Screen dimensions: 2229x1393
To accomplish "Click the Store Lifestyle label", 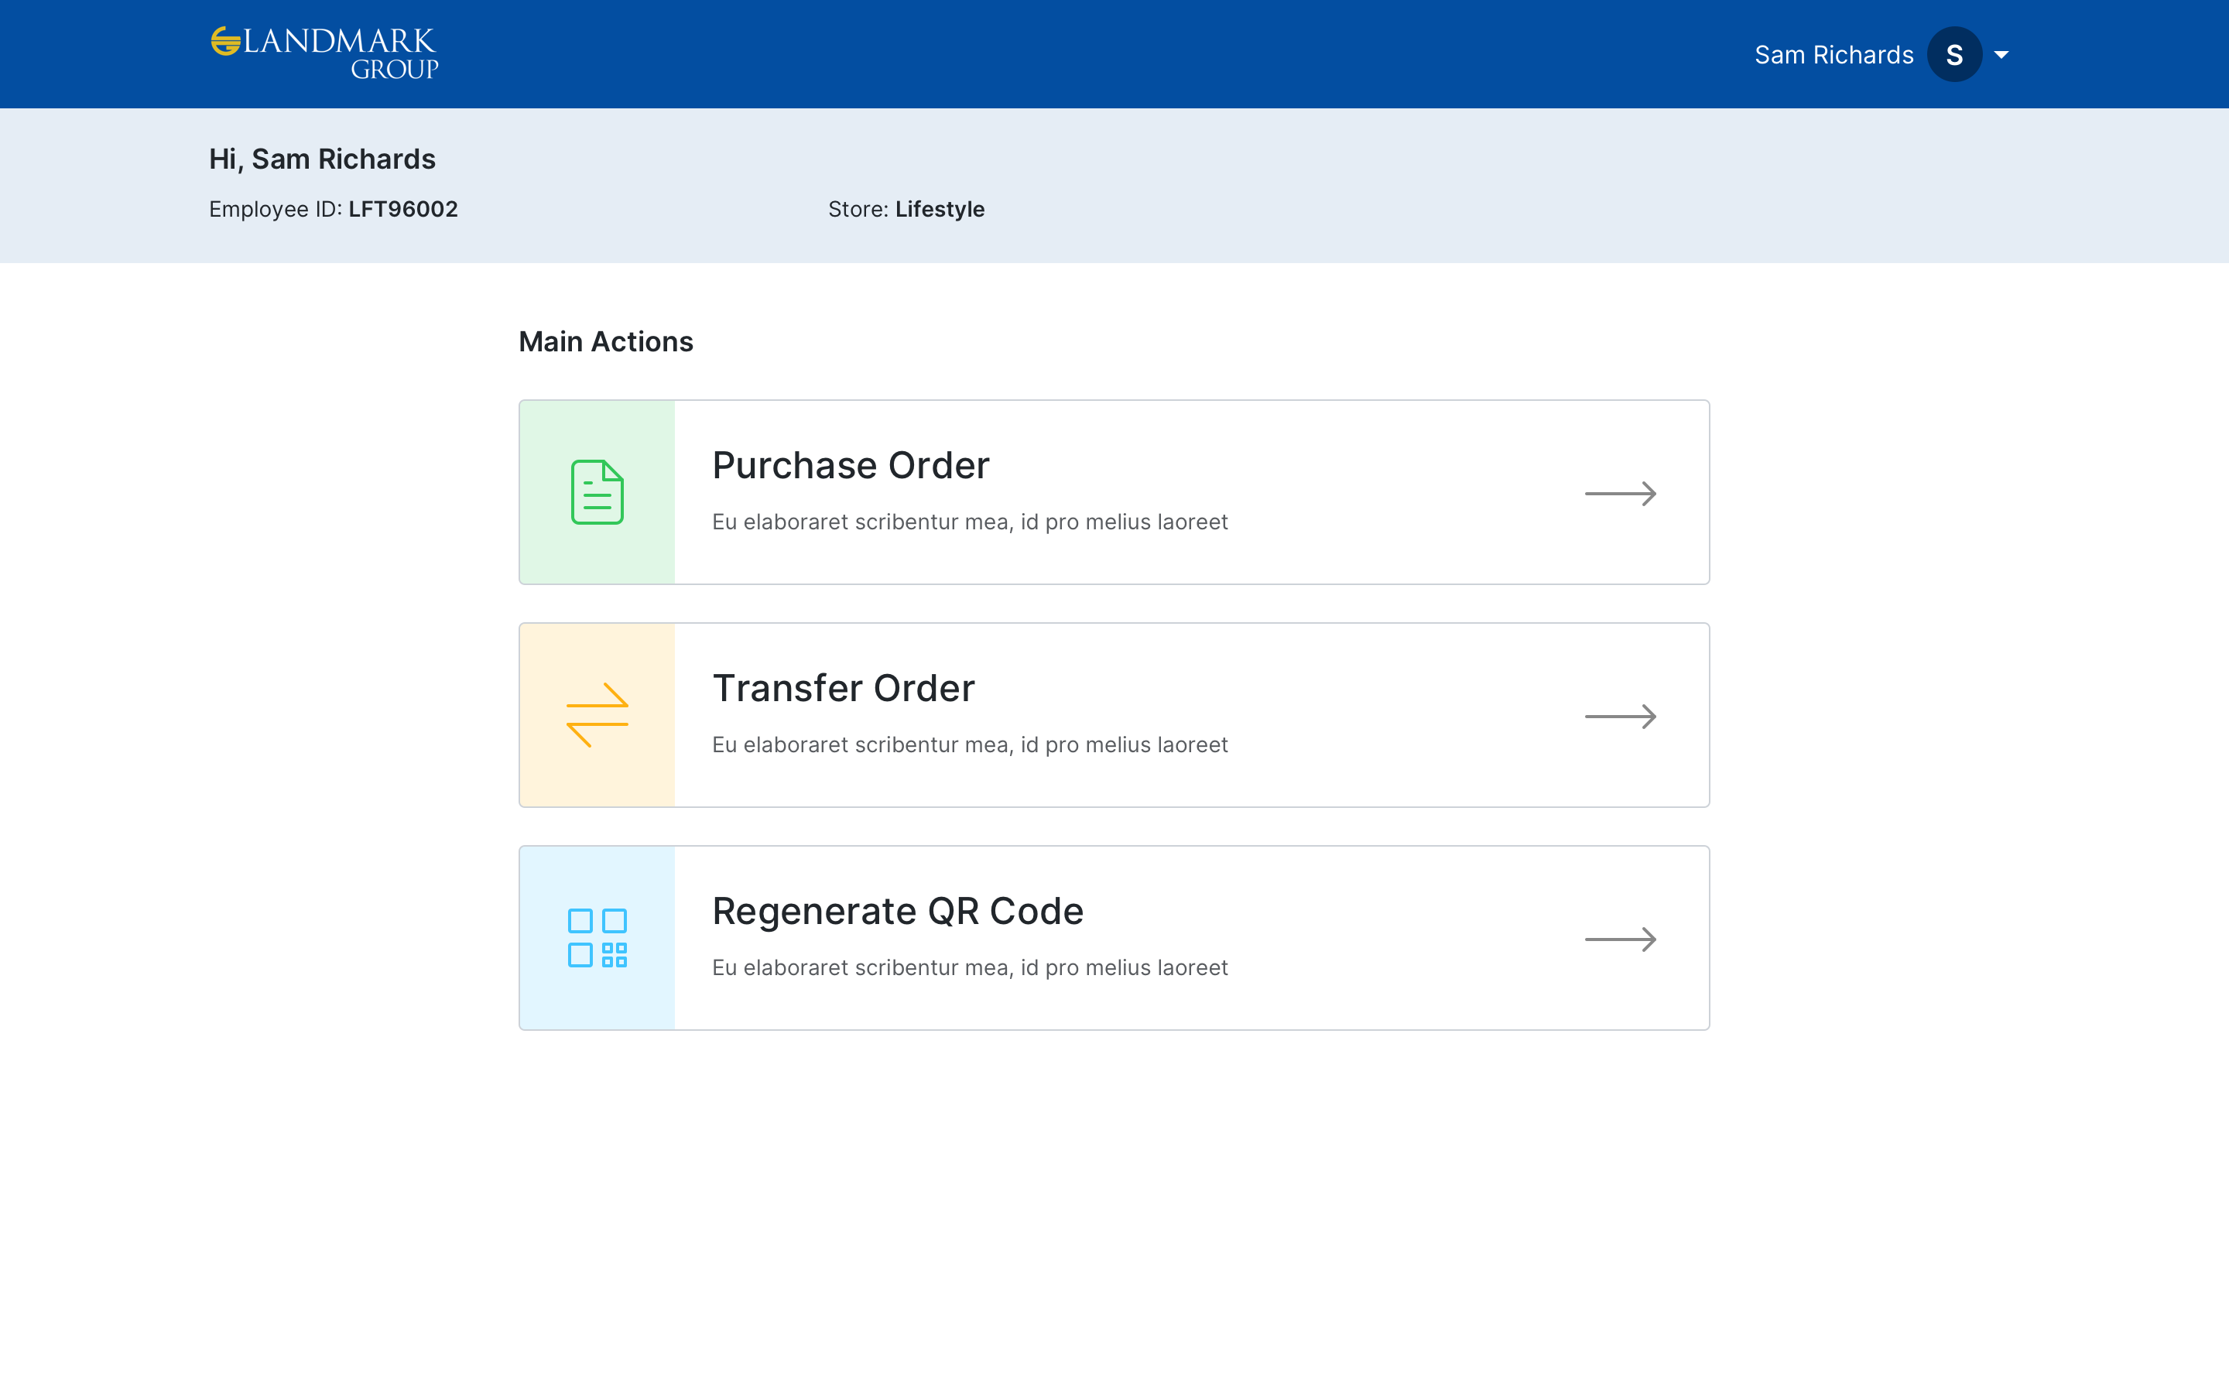I will [x=906, y=209].
